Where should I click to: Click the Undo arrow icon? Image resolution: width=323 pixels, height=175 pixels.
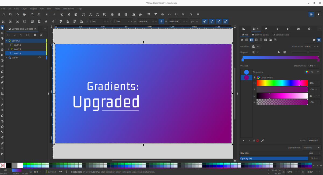tap(47, 14)
